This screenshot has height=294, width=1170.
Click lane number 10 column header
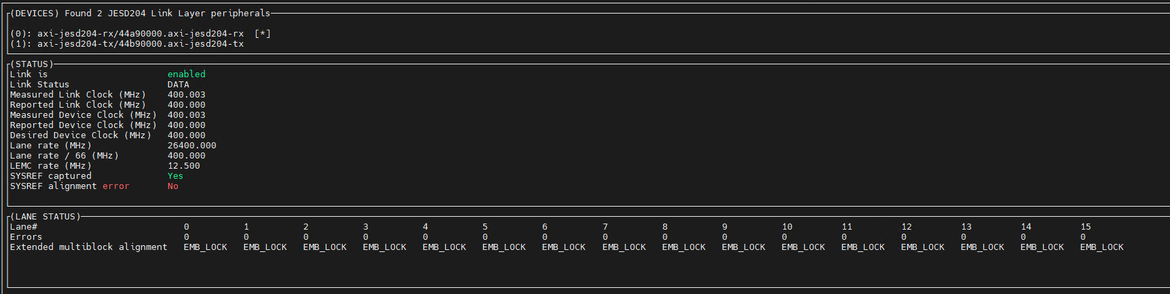[x=787, y=227]
